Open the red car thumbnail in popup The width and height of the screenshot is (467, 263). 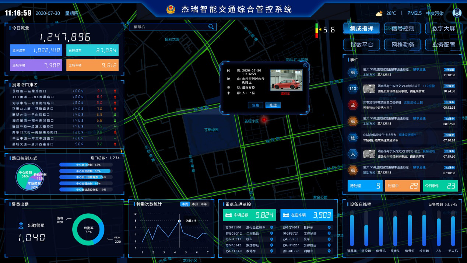coord(286,80)
